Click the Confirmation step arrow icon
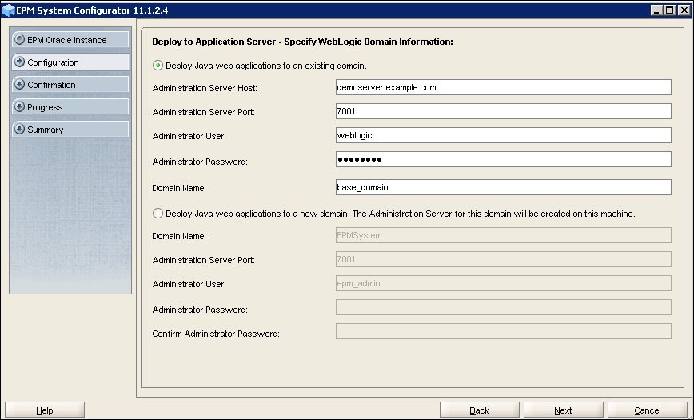The width and height of the screenshot is (694, 420). click(x=20, y=85)
